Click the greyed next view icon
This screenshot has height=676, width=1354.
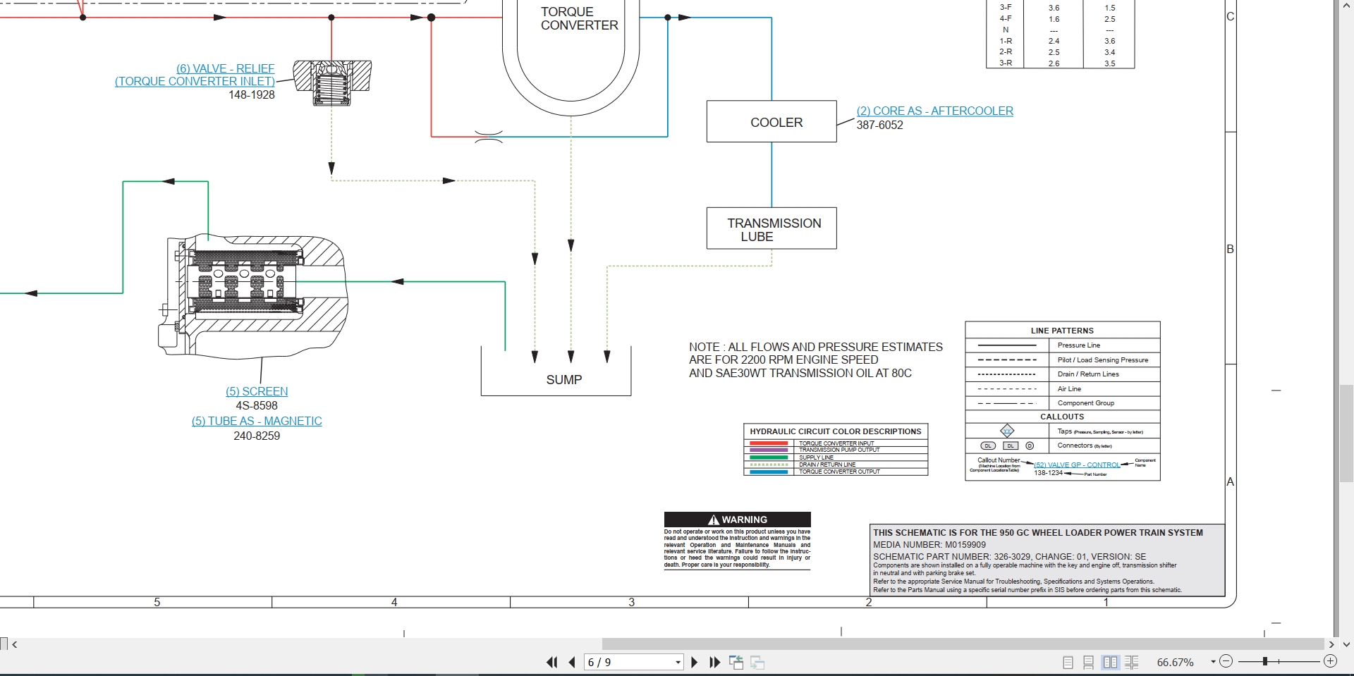coord(757,662)
